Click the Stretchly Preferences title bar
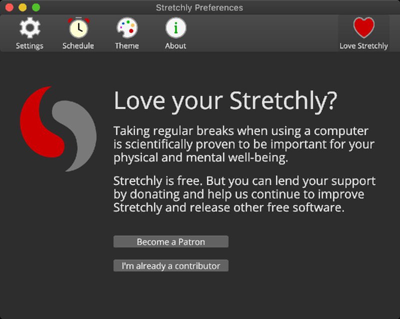This screenshot has width=400, height=319. [200, 7]
